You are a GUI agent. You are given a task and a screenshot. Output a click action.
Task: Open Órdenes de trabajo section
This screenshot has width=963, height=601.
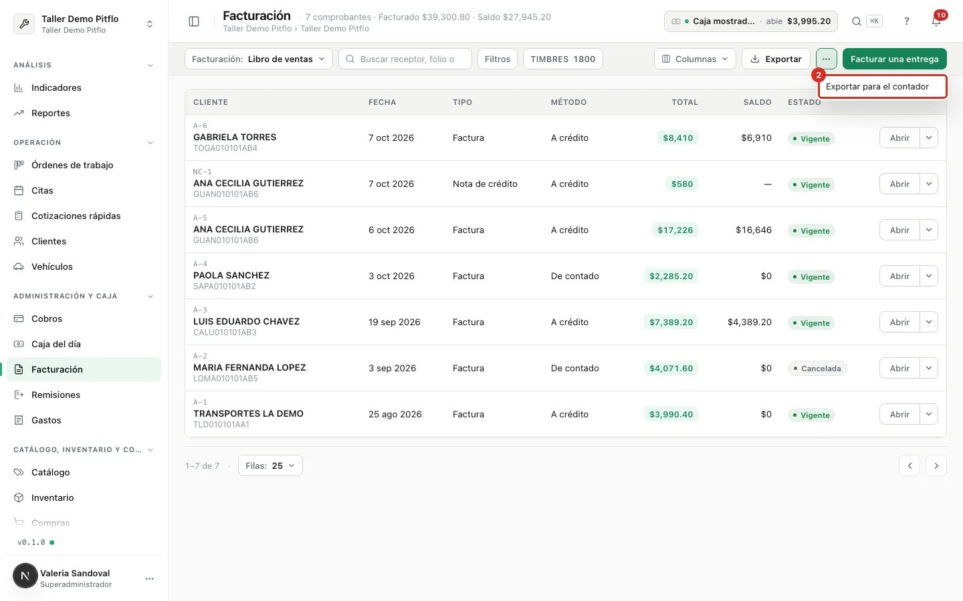84,165
